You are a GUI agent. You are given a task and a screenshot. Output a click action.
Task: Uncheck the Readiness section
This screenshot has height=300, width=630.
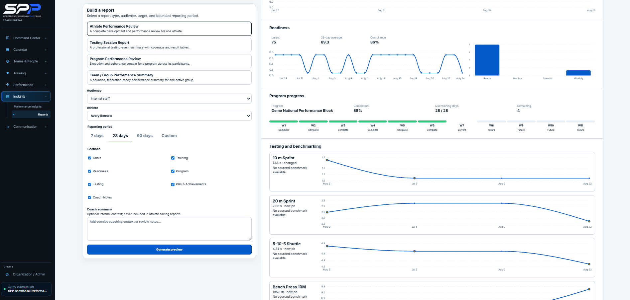[x=89, y=171]
